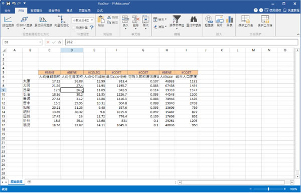Switch to the 公式 ribbon tab

click(100, 11)
